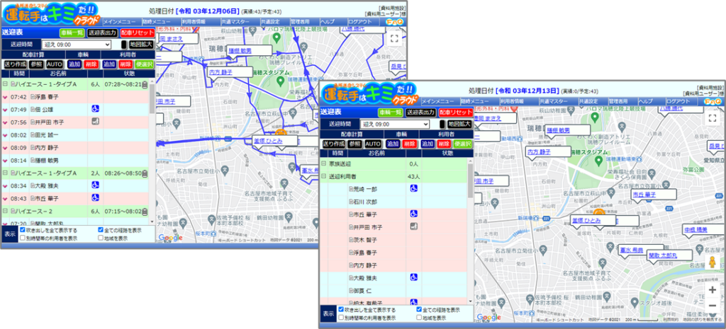Image resolution: width=726 pixels, height=329 pixels.
Task: Open 送迎時間 dropdown in December 06 window
Action: click(77, 45)
